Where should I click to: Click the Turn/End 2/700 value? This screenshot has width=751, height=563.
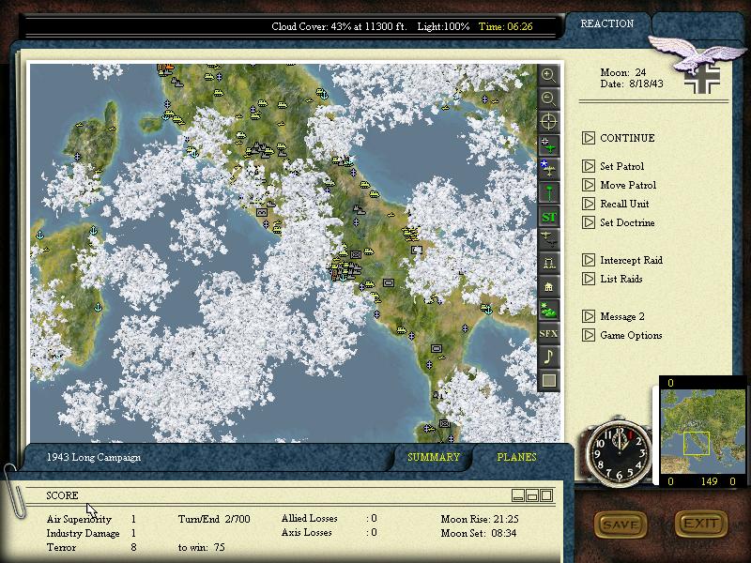coord(214,519)
